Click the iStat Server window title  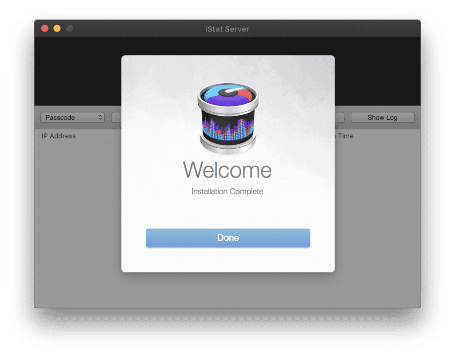[227, 29]
